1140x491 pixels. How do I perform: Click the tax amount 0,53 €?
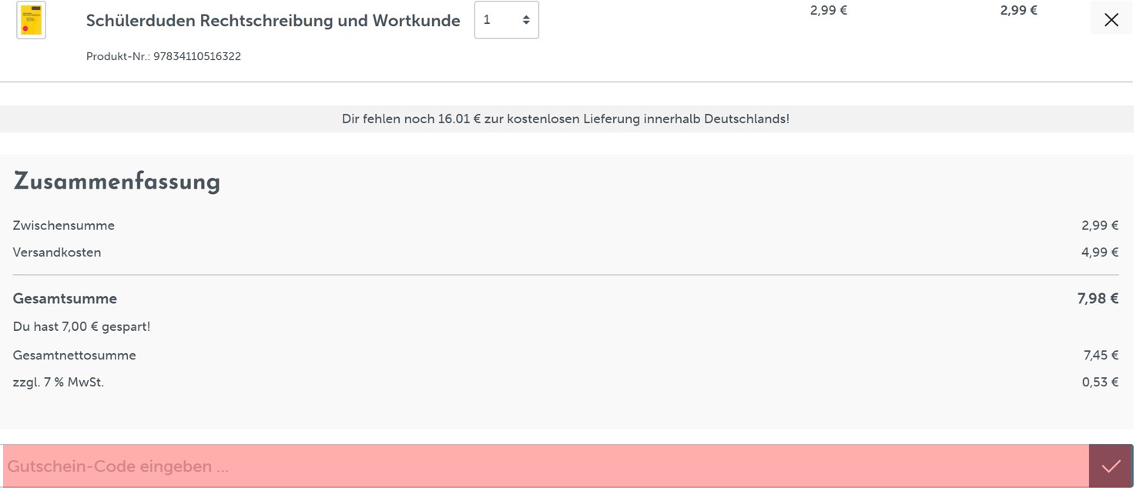1100,382
